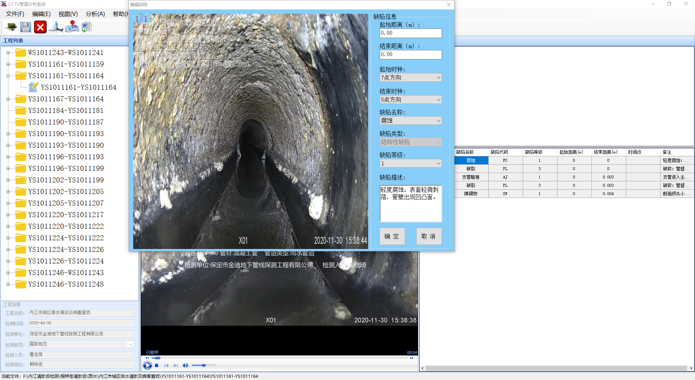Expand the YS1011196-YS1011199 tree node

pos(8,168)
